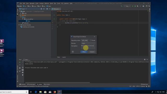Viewport: 167px width, 94px height.
Task: Click the locate/scroll-from-source icon in Project panel
Action: 41,9
